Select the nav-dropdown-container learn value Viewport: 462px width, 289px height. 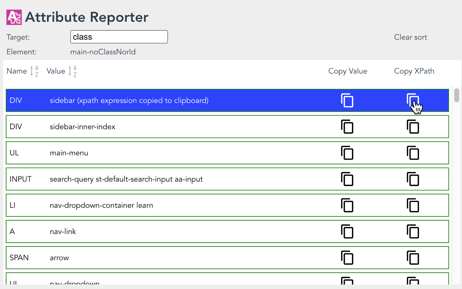click(x=101, y=205)
